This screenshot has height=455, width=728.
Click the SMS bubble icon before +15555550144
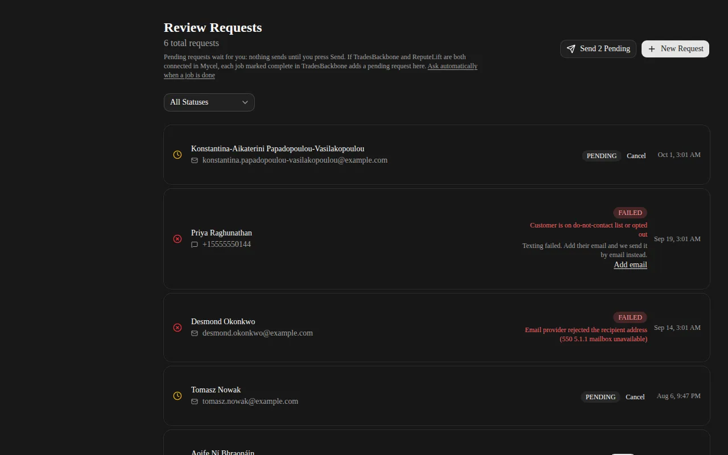(x=195, y=245)
